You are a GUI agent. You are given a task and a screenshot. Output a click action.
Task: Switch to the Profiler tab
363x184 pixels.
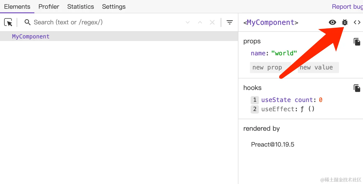point(49,7)
